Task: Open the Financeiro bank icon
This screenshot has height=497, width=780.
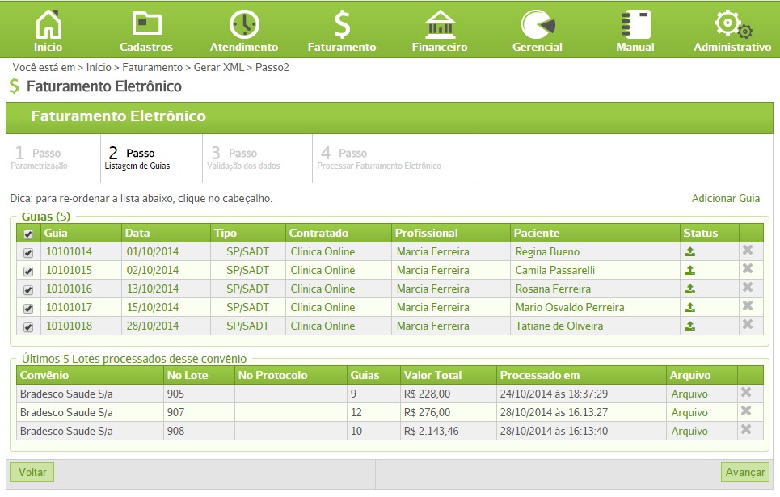Action: [x=440, y=24]
